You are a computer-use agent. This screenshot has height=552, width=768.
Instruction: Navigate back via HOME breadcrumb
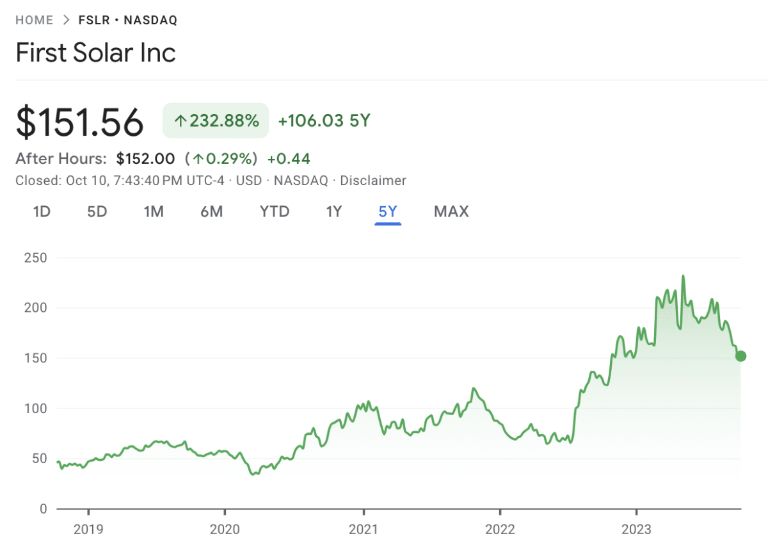pos(35,20)
